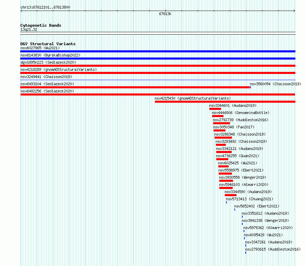This screenshot has height=266, width=305.
Task: Click the 13q21.32 cytogenetic band label
Action: (x=29, y=29)
